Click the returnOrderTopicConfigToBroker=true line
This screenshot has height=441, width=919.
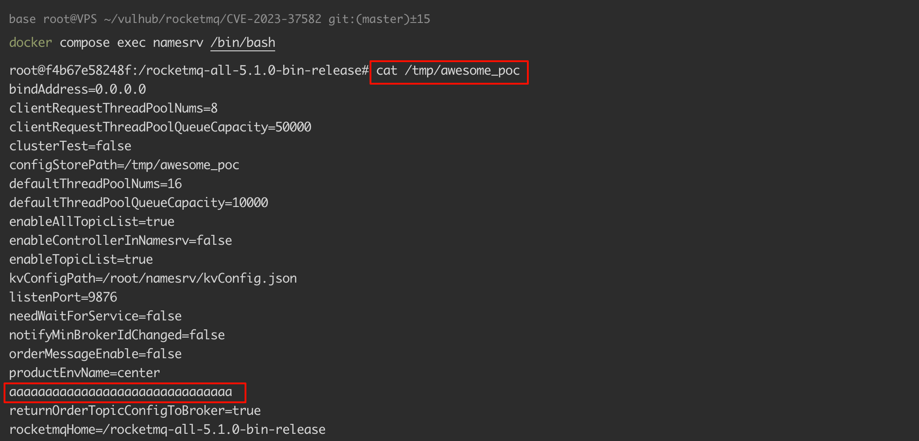click(x=135, y=411)
